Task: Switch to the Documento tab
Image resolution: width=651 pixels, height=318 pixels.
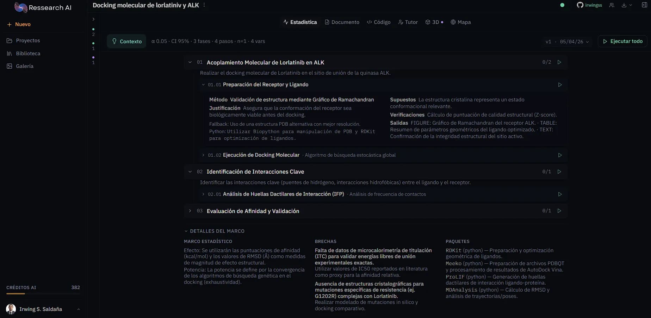Action: coord(342,22)
